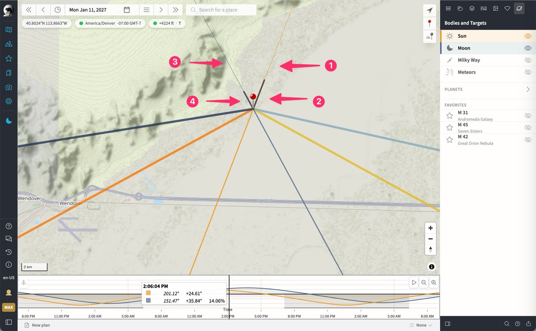The width and height of the screenshot is (536, 331).
Task: Locate me with the navigation arrow button
Action: coord(430,10)
